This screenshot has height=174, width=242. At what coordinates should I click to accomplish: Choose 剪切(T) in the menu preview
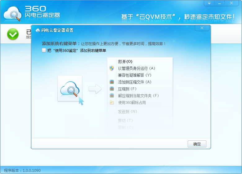125,120
